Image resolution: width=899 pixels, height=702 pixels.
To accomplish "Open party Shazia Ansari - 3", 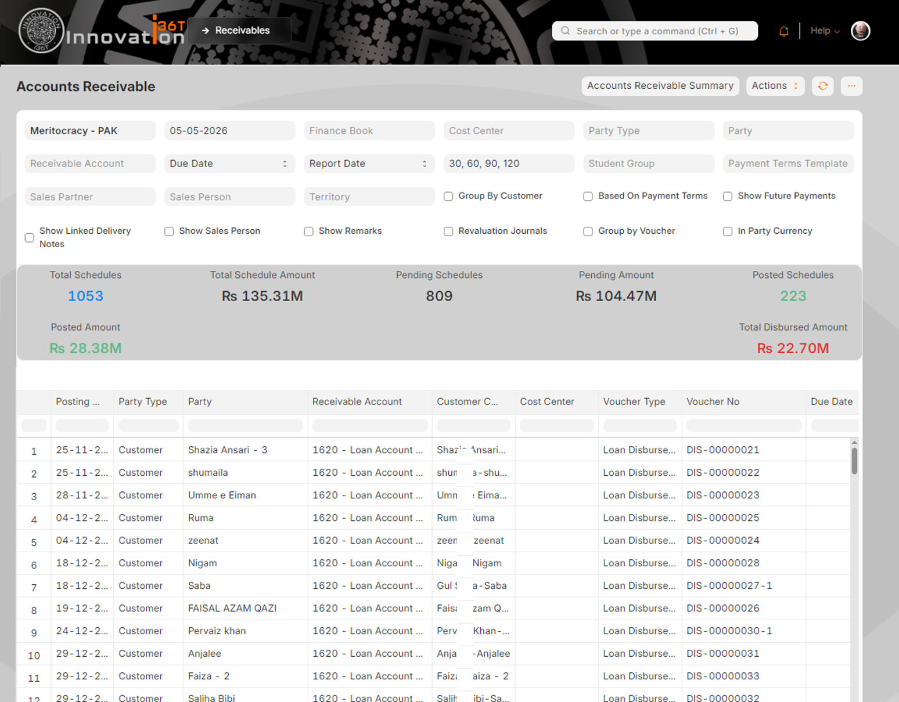I will 228,450.
